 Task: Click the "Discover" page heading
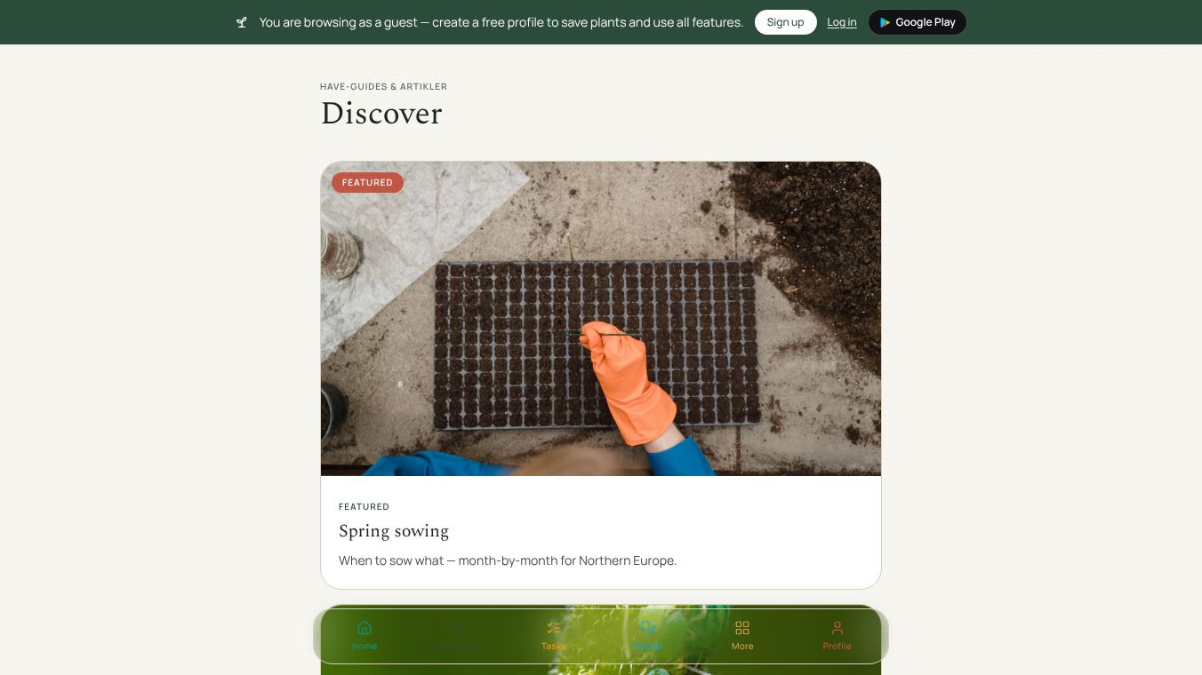[x=381, y=114]
